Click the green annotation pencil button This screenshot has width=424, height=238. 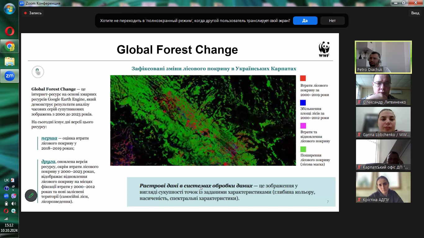tap(31, 196)
